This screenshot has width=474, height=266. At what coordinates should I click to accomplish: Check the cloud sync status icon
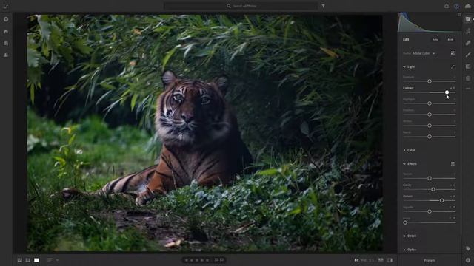click(468, 6)
